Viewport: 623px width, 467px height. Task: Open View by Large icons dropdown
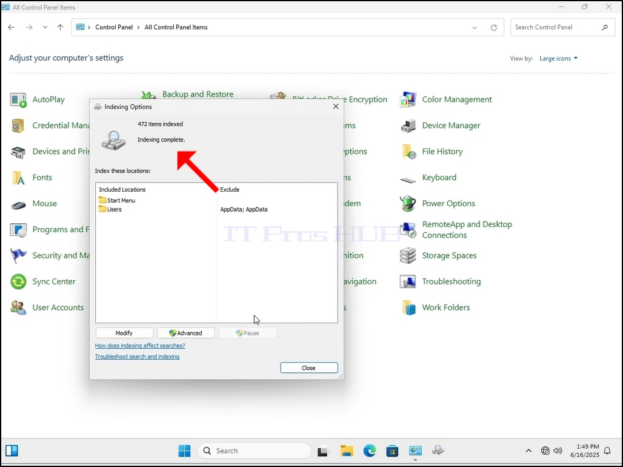[x=558, y=58]
